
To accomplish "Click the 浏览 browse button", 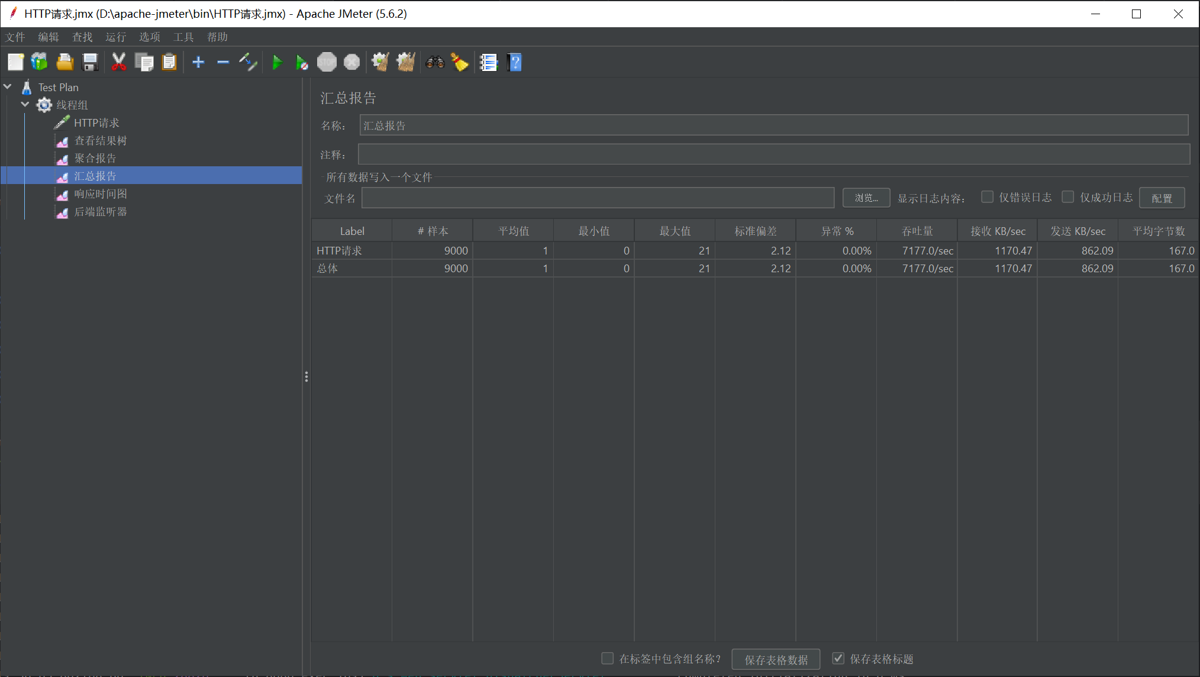I will coord(866,198).
